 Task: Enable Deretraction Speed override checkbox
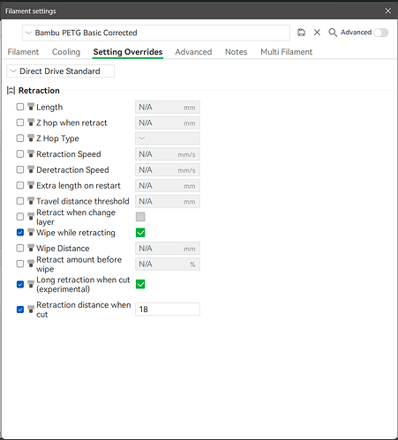click(x=20, y=169)
